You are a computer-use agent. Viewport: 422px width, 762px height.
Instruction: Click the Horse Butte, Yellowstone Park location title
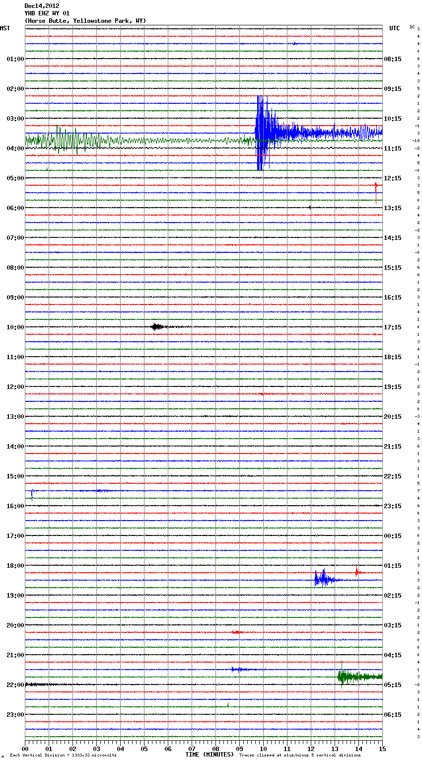[85, 21]
